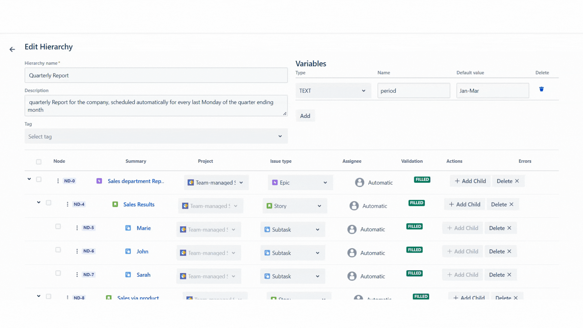Check the ND-4 row checkbox
The width and height of the screenshot is (583, 328).
[x=49, y=203]
